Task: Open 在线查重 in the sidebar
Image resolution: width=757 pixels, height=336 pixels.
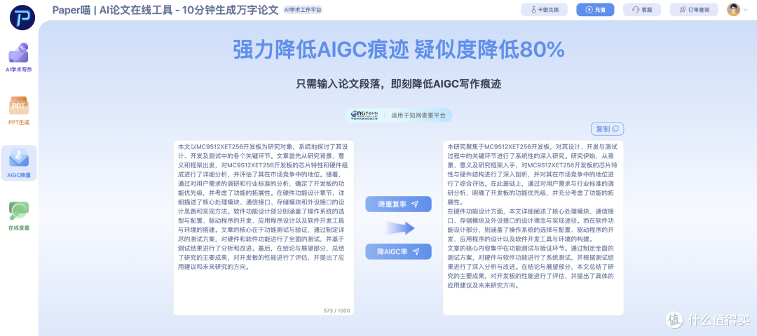Action: (x=19, y=216)
